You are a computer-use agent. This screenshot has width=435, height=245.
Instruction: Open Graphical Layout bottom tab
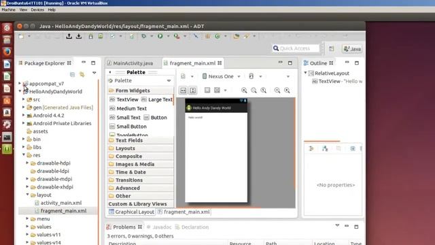click(131, 212)
